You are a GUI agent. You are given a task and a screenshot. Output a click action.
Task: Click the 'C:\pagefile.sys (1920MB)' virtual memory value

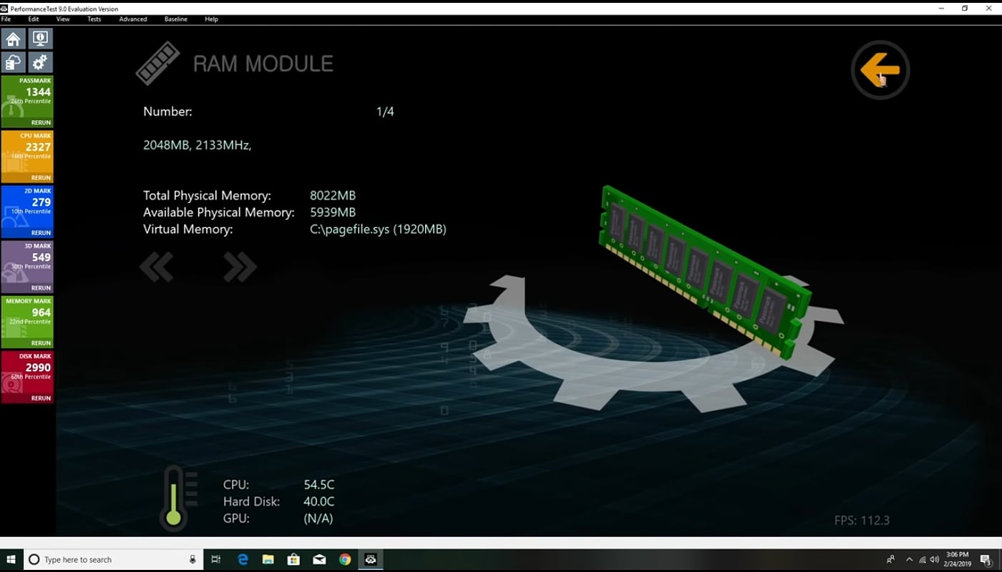point(378,230)
